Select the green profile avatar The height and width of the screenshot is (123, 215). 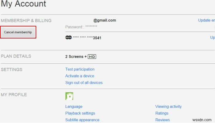pos(69,96)
